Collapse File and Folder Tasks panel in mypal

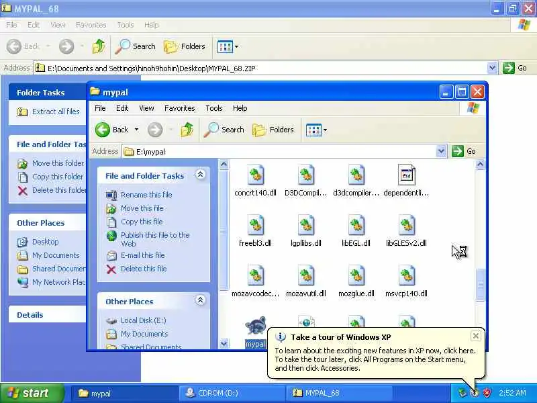pyautogui.click(x=200, y=175)
